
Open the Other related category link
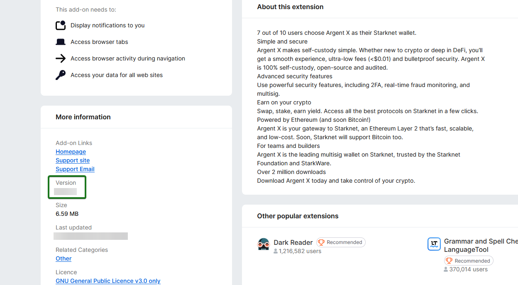pyautogui.click(x=64, y=258)
